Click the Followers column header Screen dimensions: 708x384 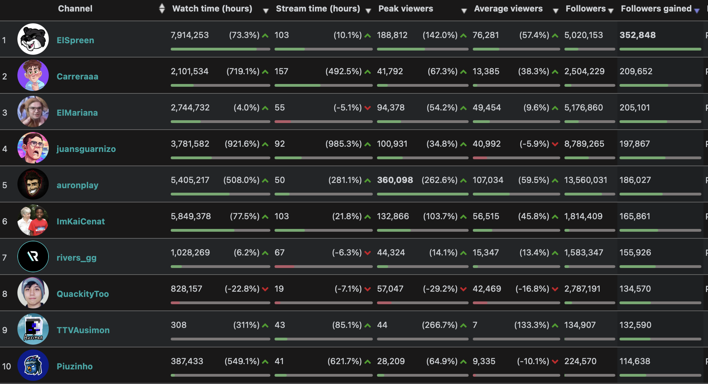[585, 9]
